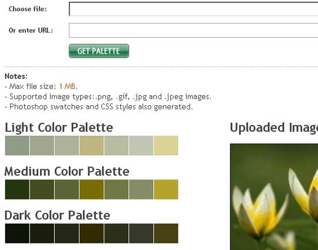Select sixth gray-olive swatch in Medium palette
Image resolution: width=318 pixels, height=250 pixels.
pyautogui.click(x=141, y=189)
